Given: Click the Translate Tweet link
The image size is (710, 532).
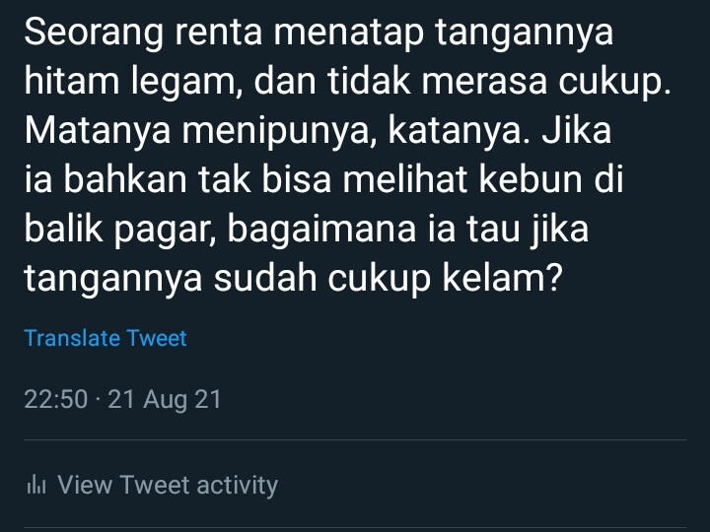Looking at the screenshot, I should coord(106,338).
